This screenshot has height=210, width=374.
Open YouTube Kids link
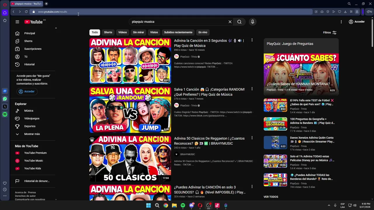(x=32, y=169)
